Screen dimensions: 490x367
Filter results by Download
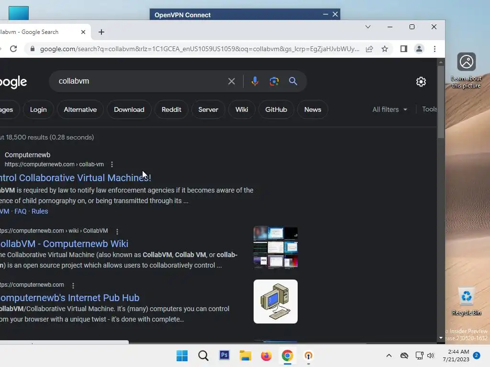pyautogui.click(x=129, y=109)
